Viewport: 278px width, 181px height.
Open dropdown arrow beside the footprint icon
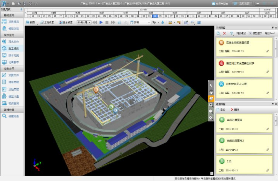[x=158, y=23]
